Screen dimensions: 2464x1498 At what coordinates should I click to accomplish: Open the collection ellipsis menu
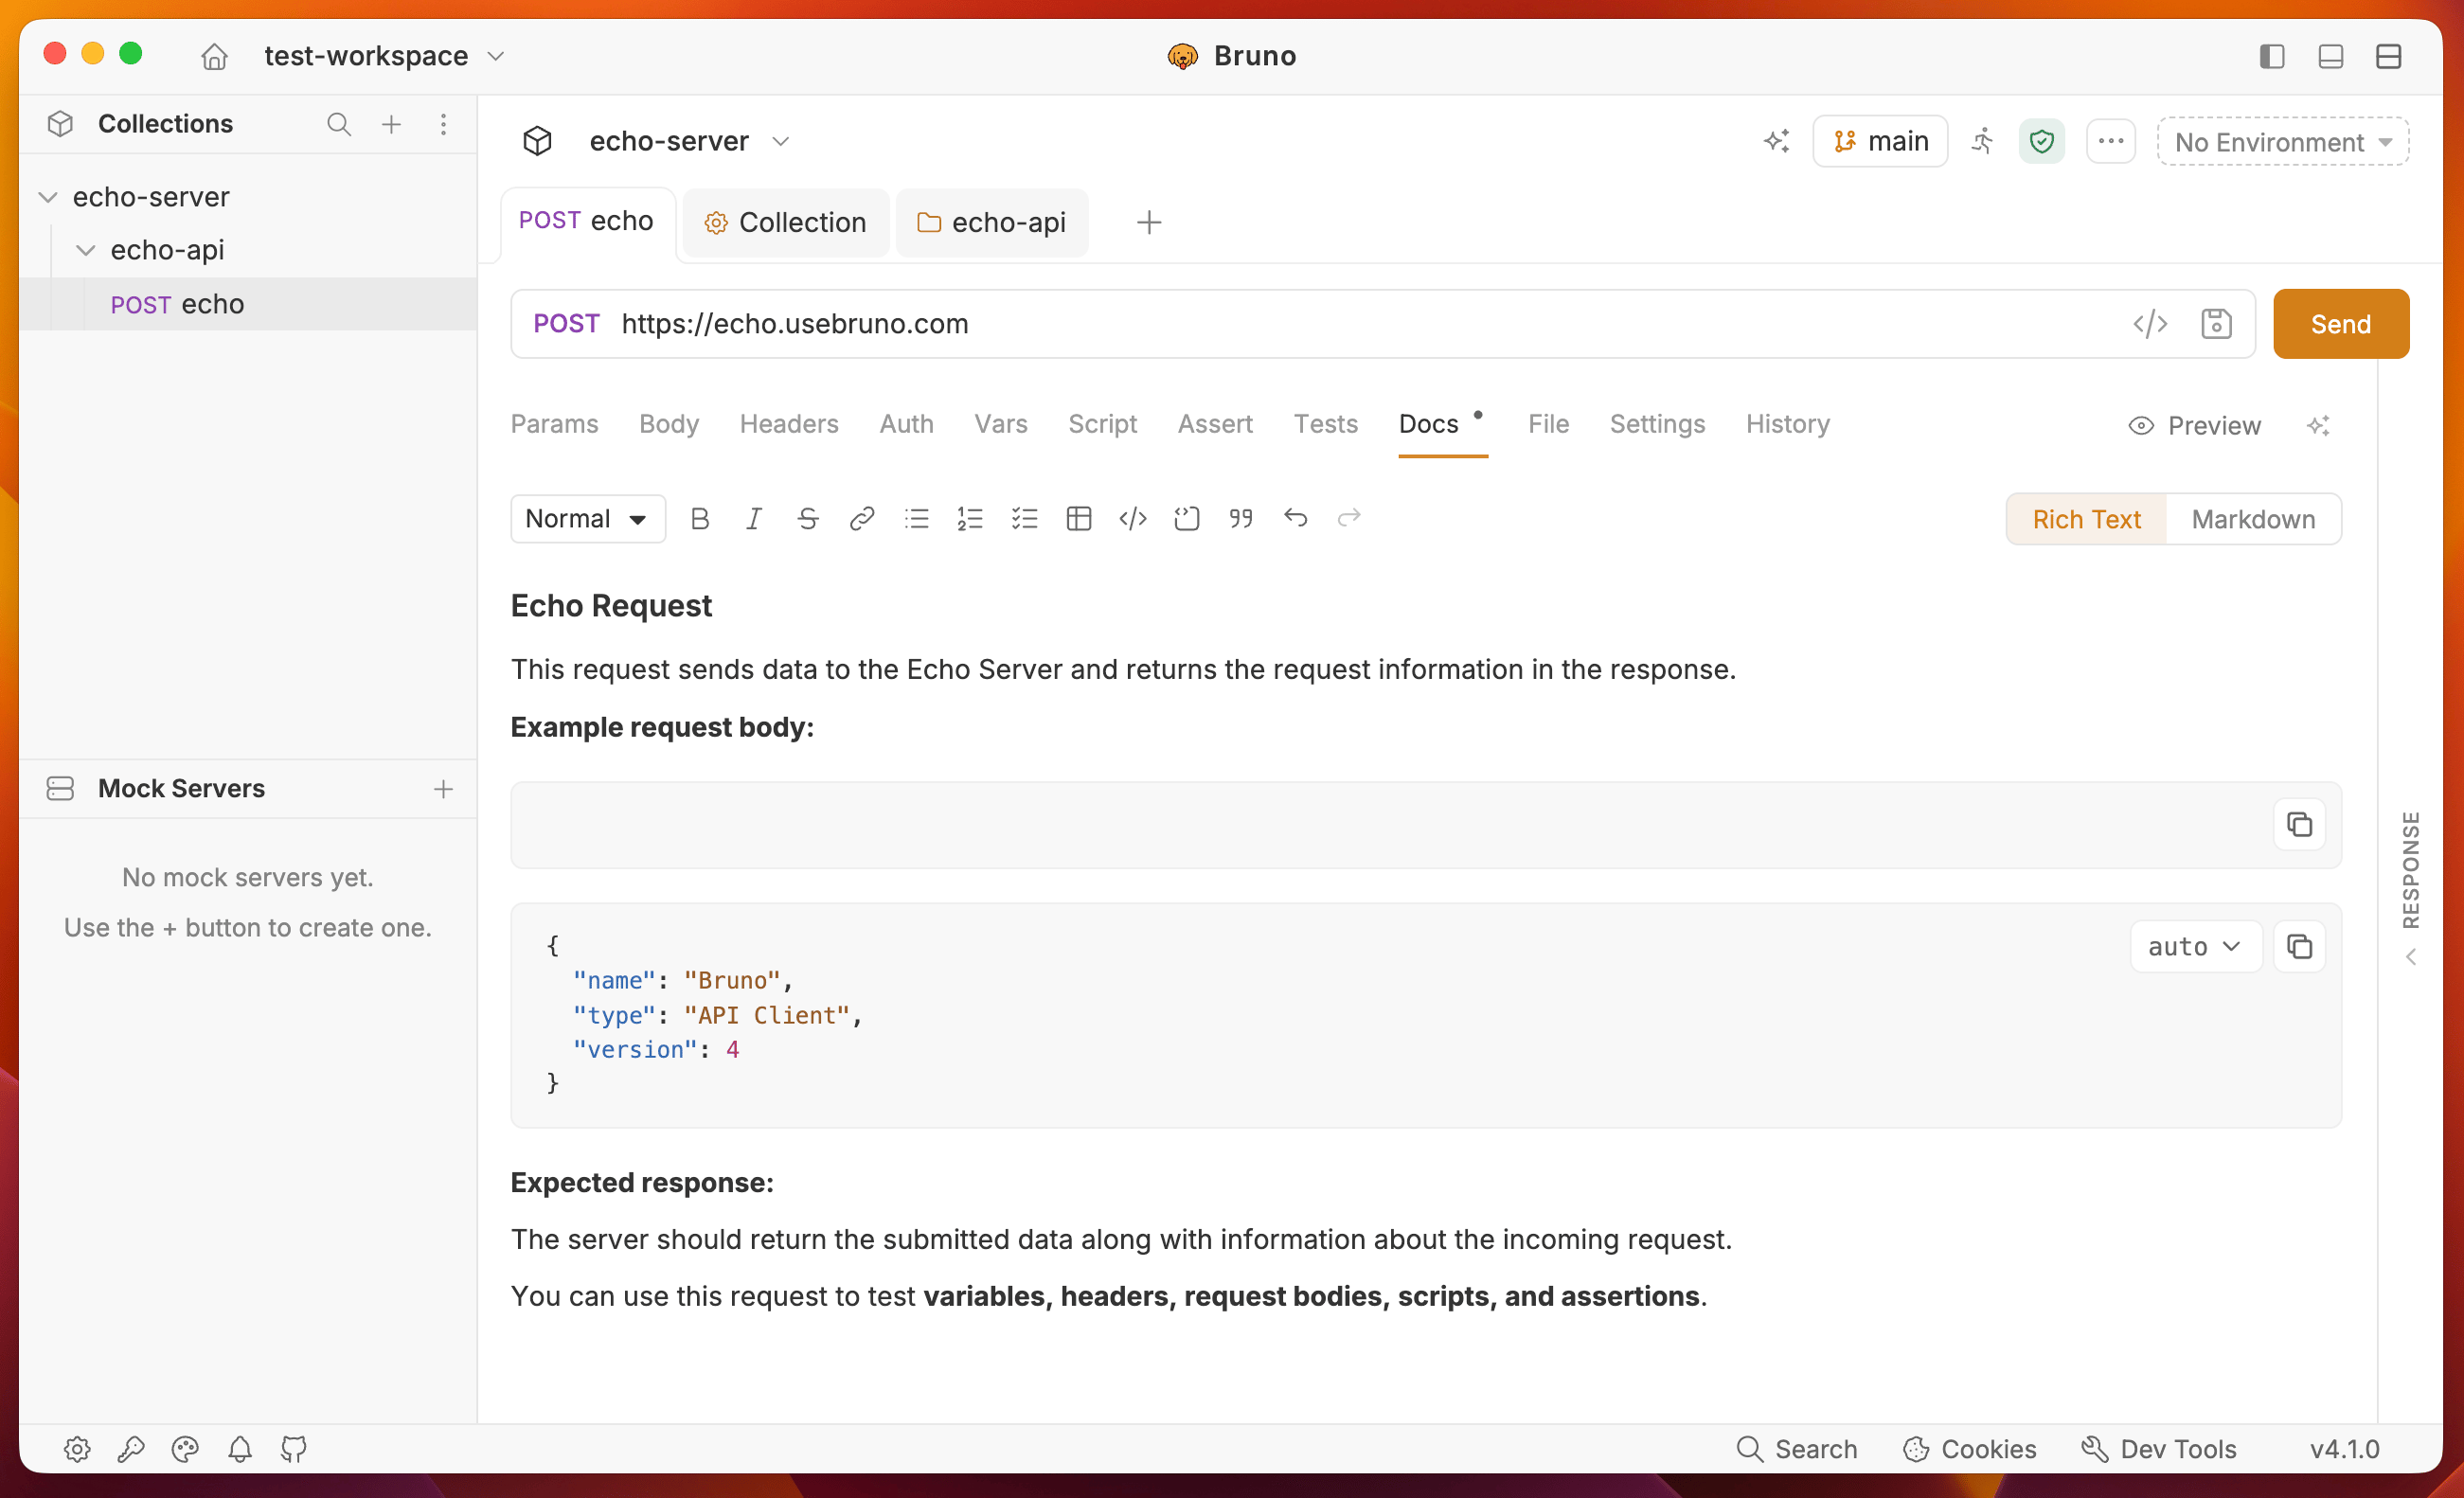pos(2110,141)
